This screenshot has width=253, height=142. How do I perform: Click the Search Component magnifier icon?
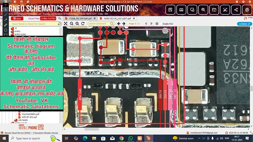pos(112,24)
